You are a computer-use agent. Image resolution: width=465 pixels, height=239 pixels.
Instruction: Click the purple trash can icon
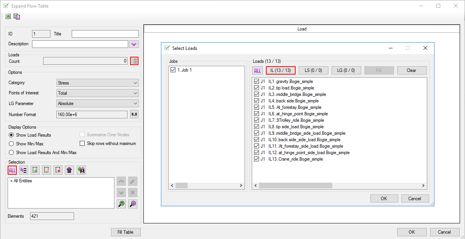[x=69, y=170]
